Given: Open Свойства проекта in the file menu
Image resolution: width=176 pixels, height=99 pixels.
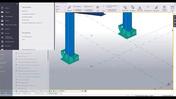Looking at the screenshot, I should (x=10, y=42).
